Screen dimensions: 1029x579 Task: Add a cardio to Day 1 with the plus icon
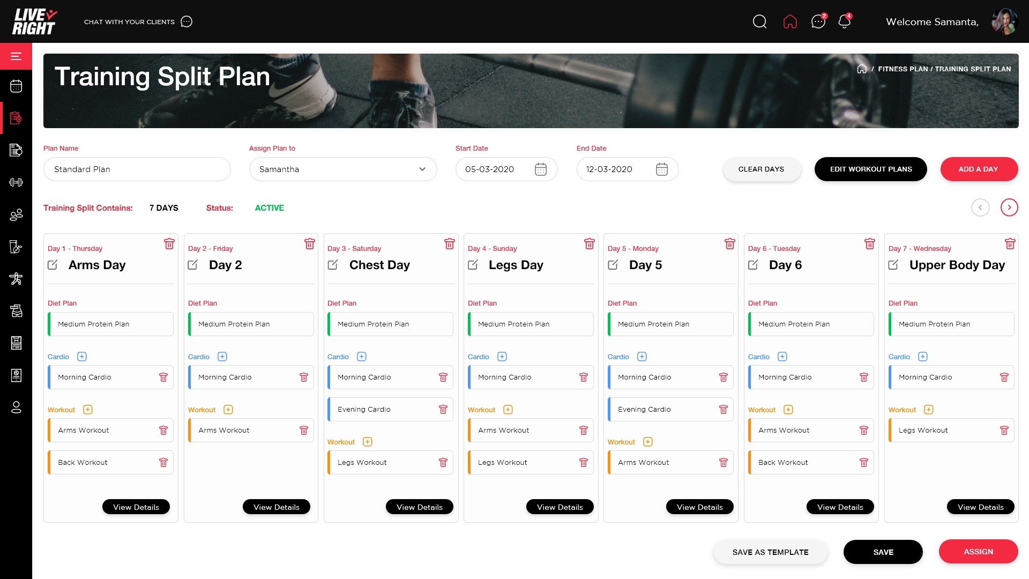coord(82,357)
